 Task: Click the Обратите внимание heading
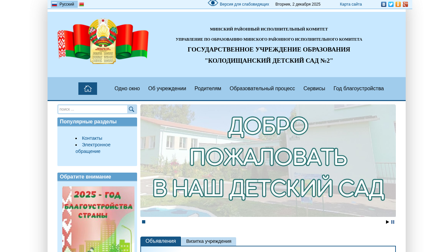click(86, 177)
